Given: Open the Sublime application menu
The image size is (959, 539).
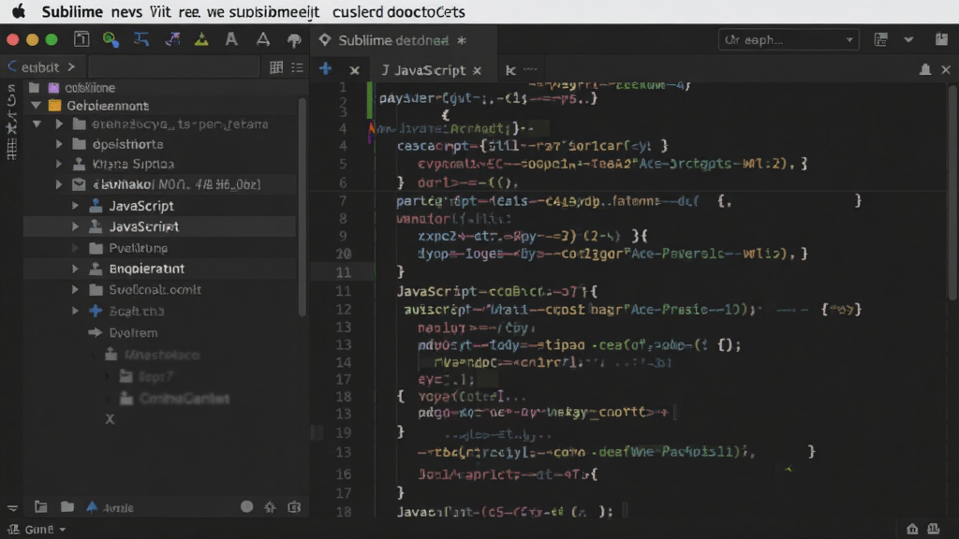Looking at the screenshot, I should pyautogui.click(x=71, y=11).
